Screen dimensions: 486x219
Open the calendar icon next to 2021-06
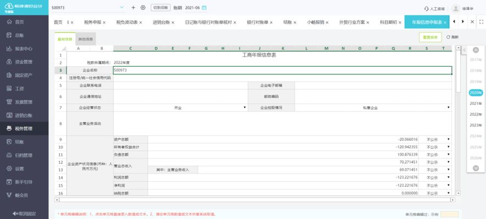pos(204,8)
